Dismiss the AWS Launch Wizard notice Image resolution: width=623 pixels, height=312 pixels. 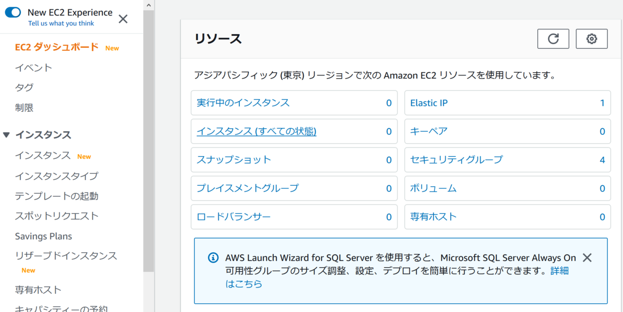587,257
